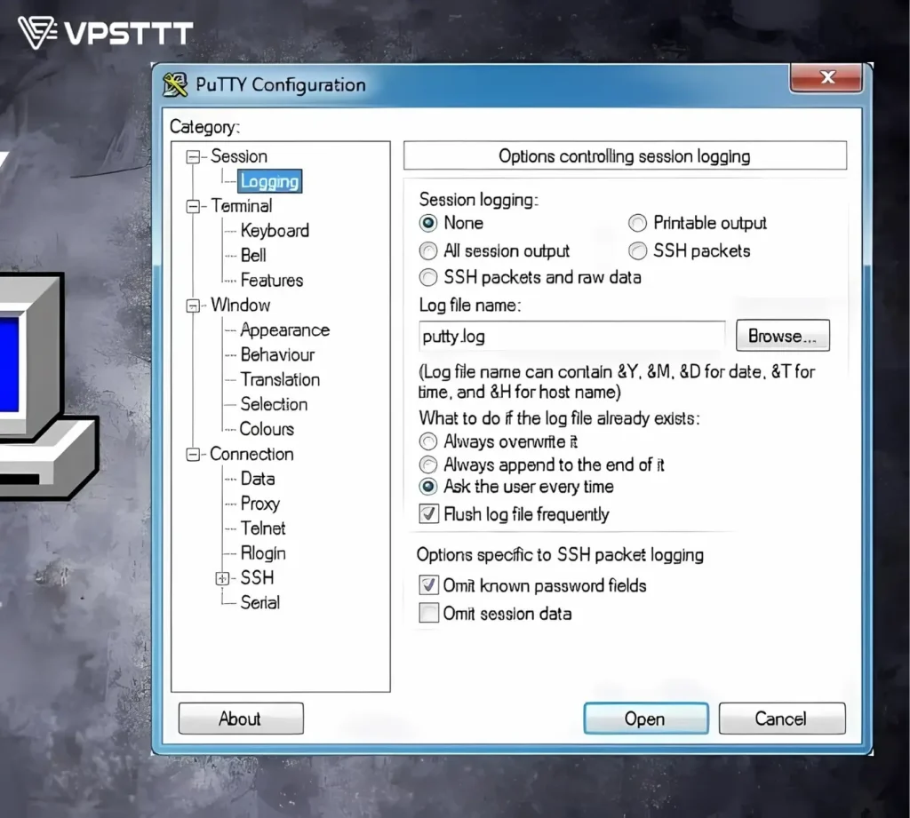Open Telnet settings
Screen dimensions: 910x818
coord(263,528)
